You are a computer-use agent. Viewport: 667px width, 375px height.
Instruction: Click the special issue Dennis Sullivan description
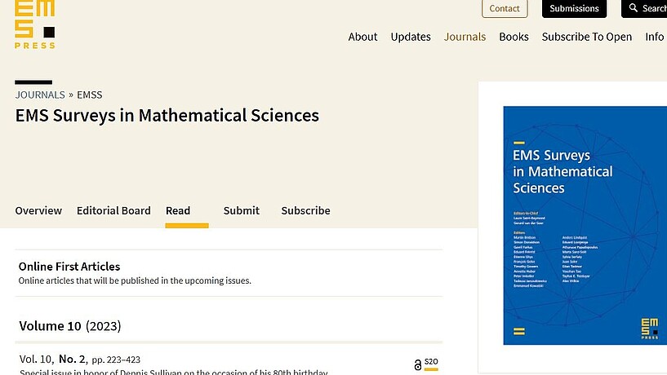coord(174,372)
